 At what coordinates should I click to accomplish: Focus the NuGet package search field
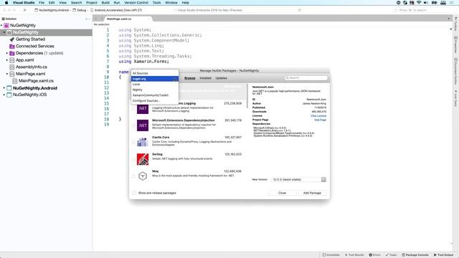pyautogui.click(x=306, y=78)
